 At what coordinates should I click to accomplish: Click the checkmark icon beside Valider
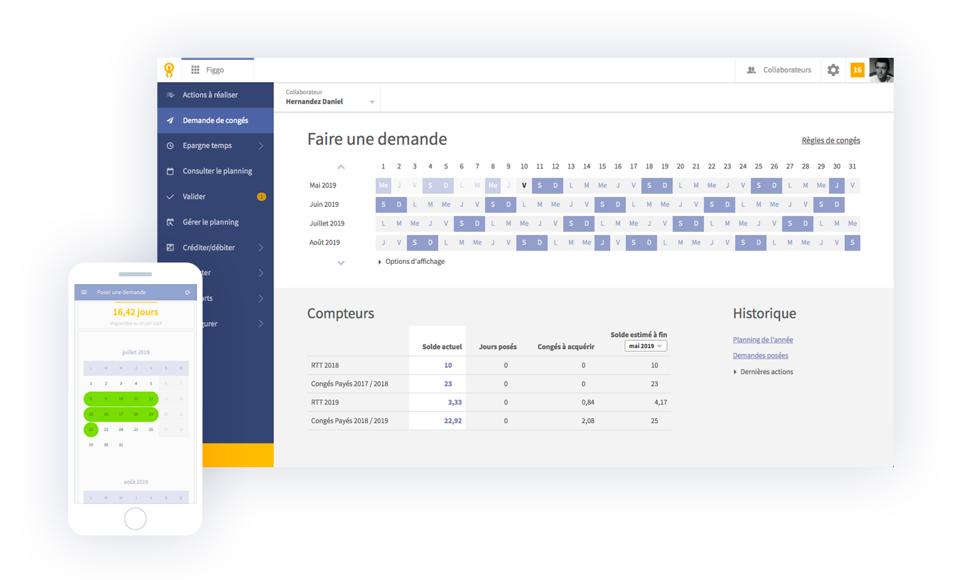pos(170,197)
